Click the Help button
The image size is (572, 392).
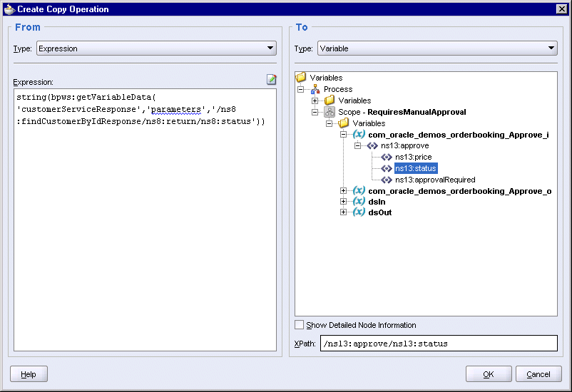point(29,374)
